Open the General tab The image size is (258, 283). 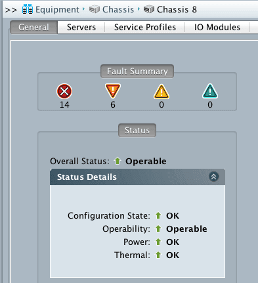33,28
